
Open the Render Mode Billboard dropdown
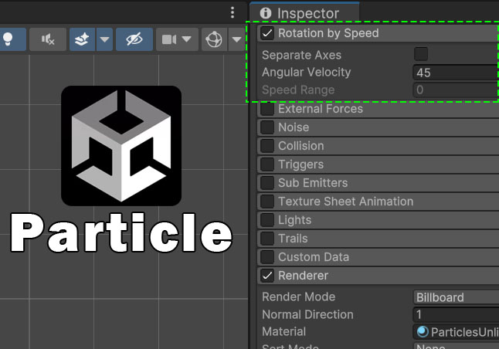pos(456,297)
